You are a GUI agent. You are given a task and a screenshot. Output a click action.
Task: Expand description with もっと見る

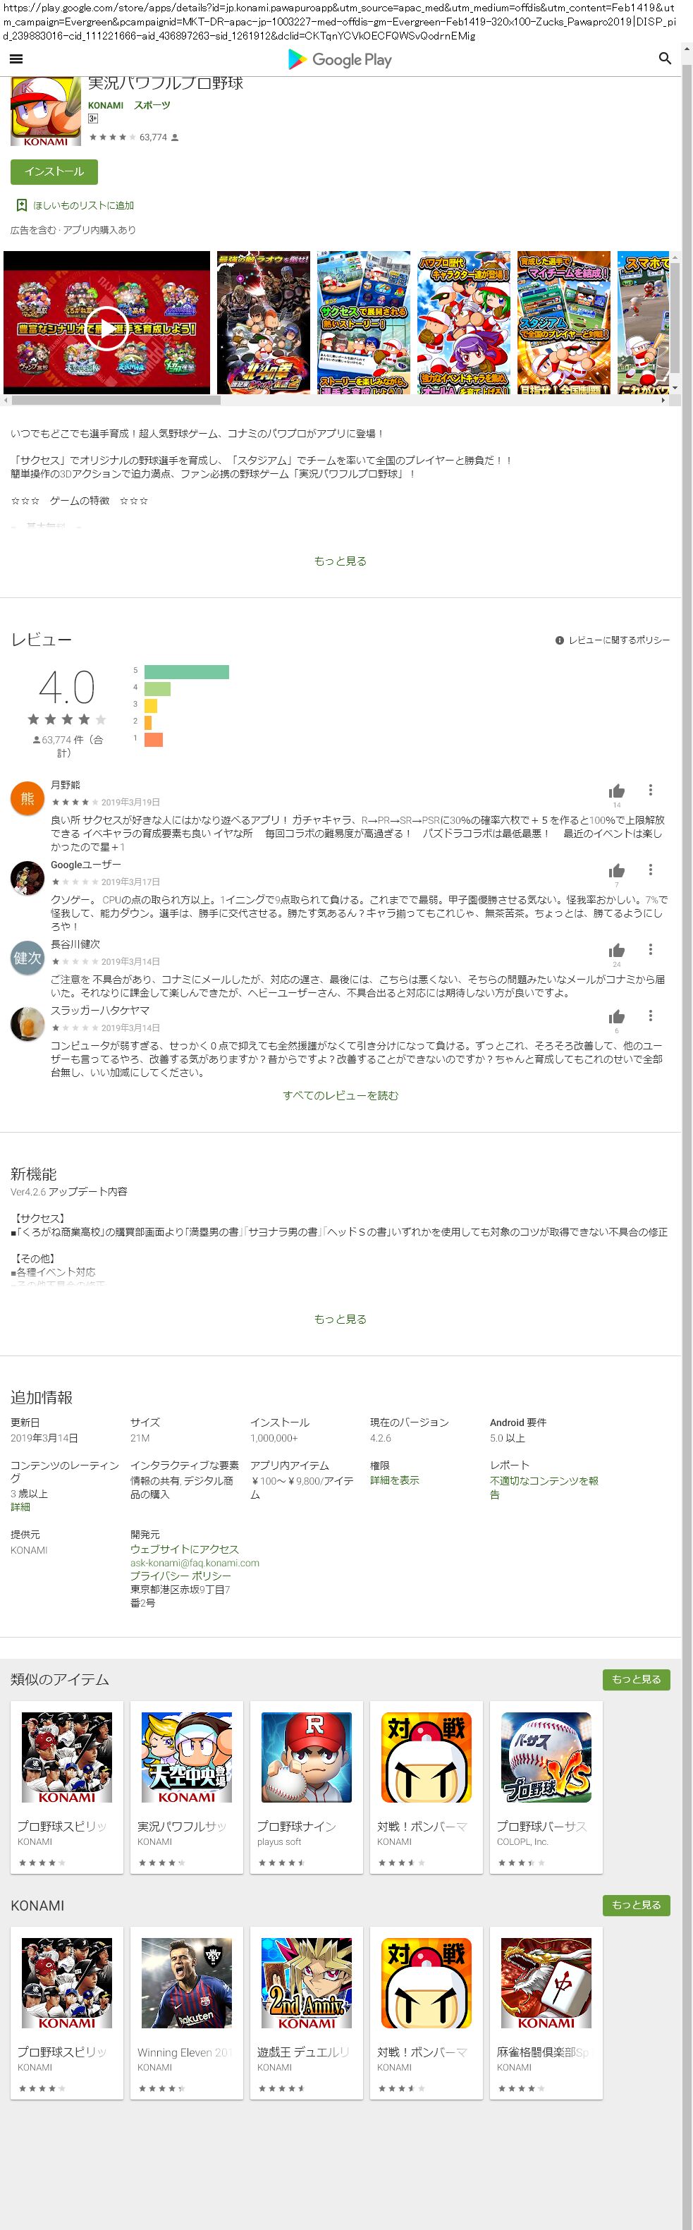coord(340,561)
